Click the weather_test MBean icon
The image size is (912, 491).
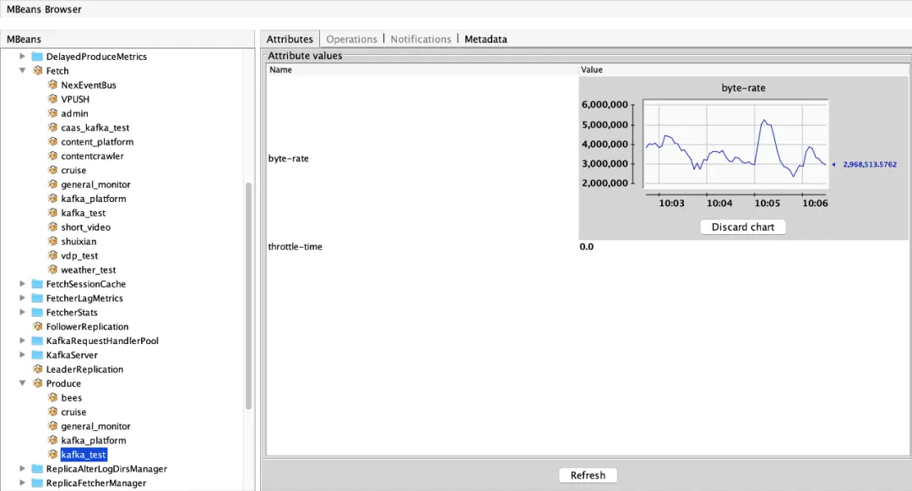pos(52,270)
